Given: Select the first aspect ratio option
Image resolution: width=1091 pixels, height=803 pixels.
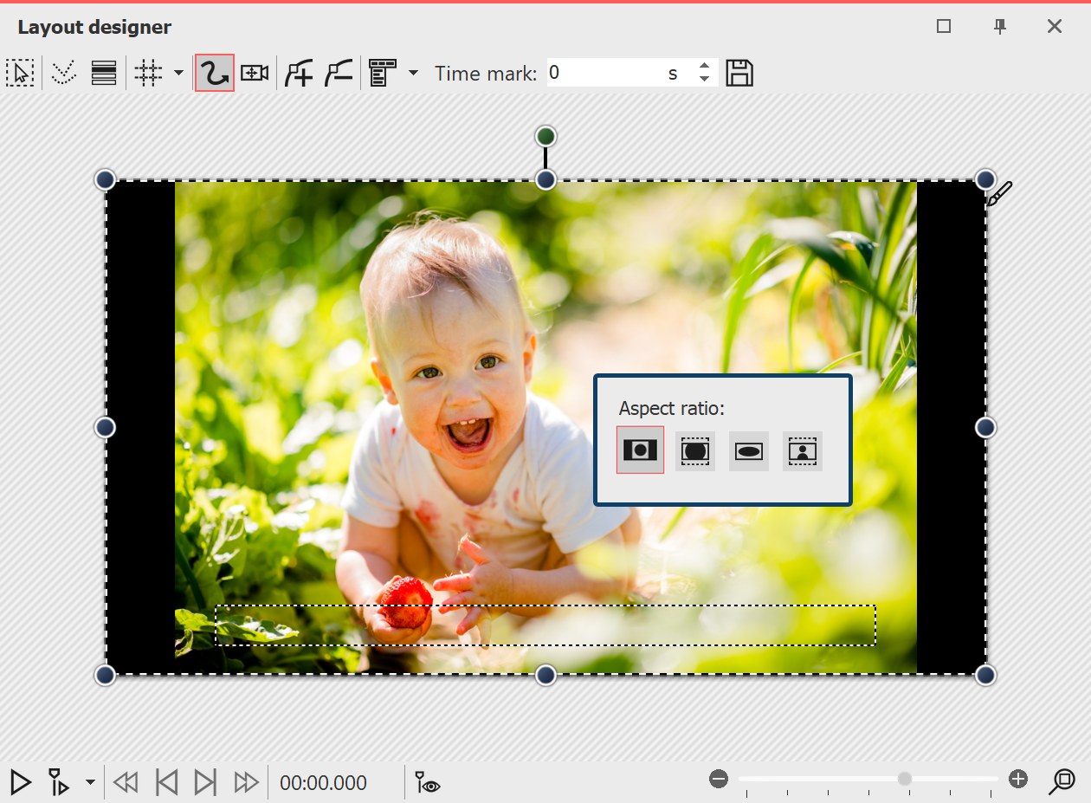Looking at the screenshot, I should (640, 450).
